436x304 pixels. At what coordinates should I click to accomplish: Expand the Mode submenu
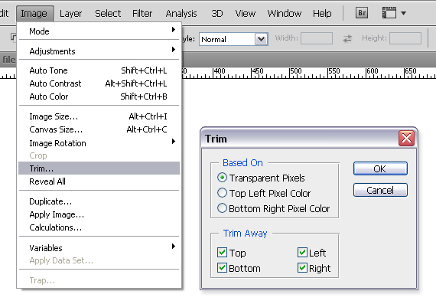(99, 31)
